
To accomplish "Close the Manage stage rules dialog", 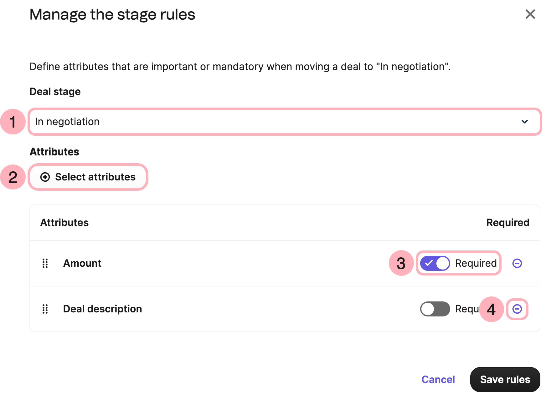I will [530, 14].
